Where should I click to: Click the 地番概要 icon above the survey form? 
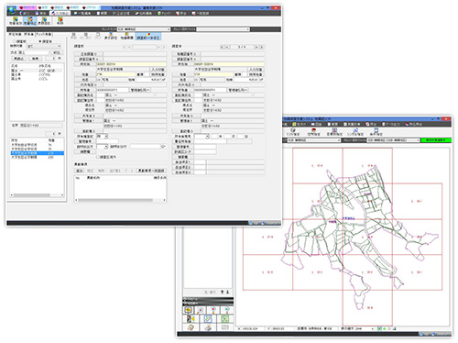126,36
